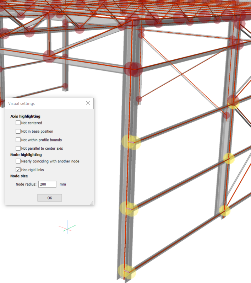Enable the Not centered checkbox
This screenshot has height=283, width=251.
[18, 123]
